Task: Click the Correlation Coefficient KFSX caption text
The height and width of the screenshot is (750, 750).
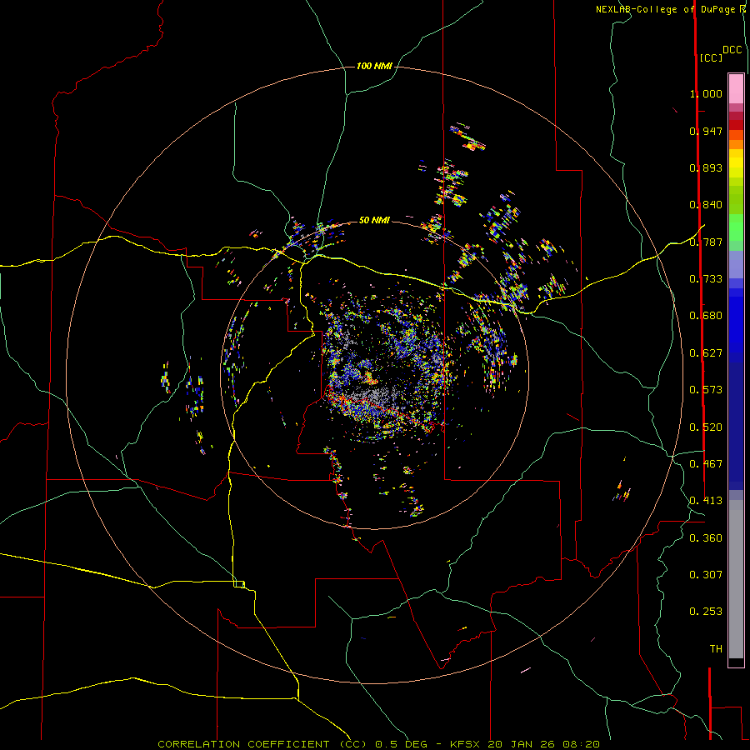Action: click(x=378, y=744)
